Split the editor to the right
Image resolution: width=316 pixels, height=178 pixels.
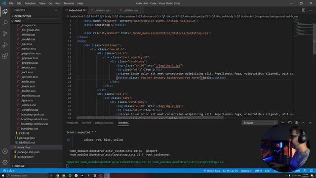pos(304,10)
